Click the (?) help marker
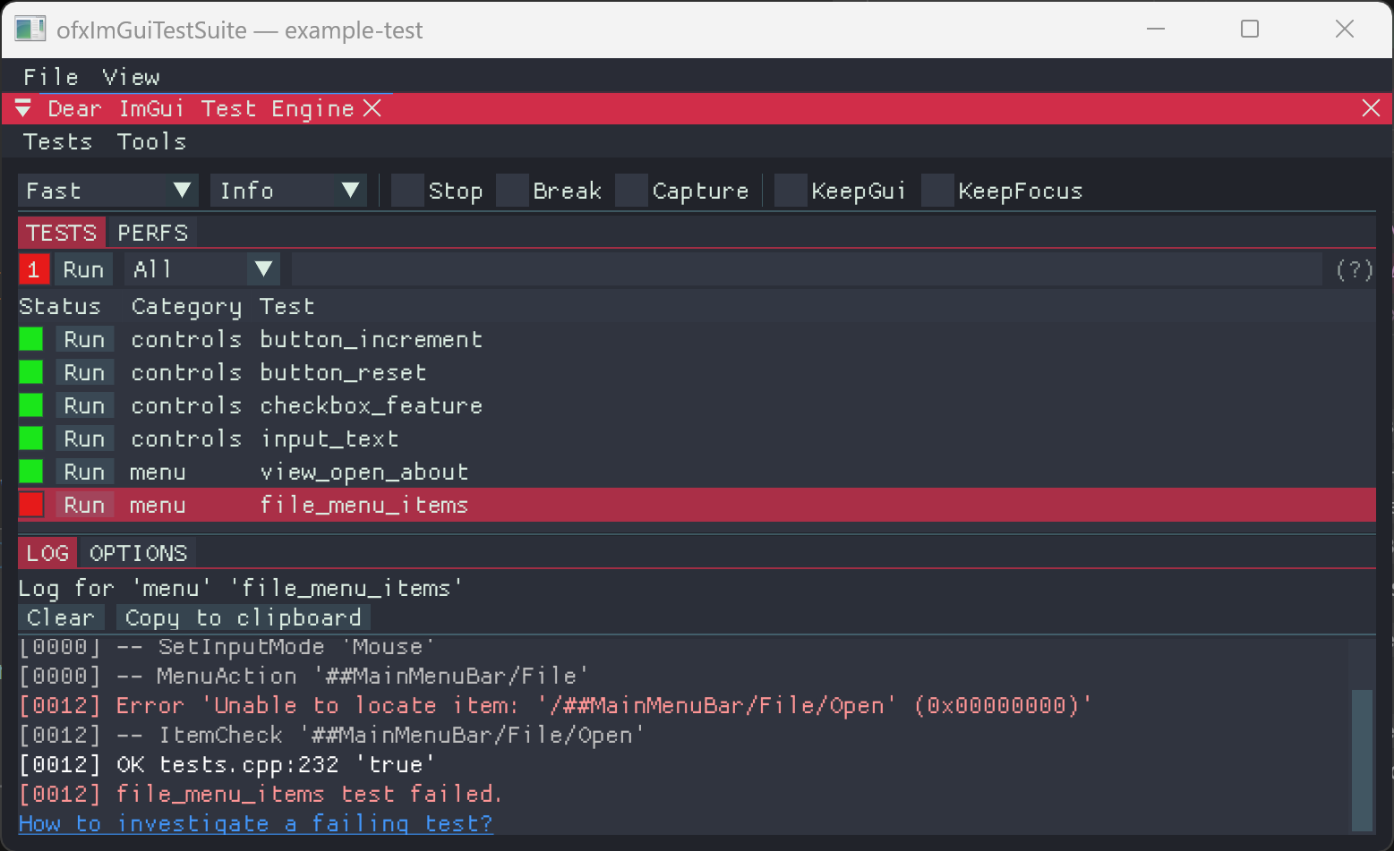This screenshot has height=851, width=1394. pyautogui.click(x=1354, y=269)
